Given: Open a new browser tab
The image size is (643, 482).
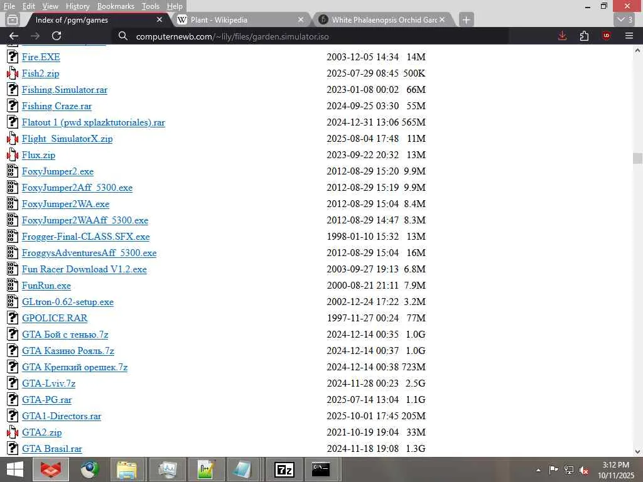Looking at the screenshot, I should coord(466,19).
